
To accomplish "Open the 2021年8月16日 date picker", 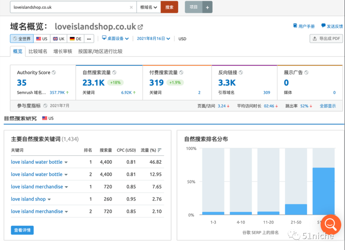I will tap(153, 39).
